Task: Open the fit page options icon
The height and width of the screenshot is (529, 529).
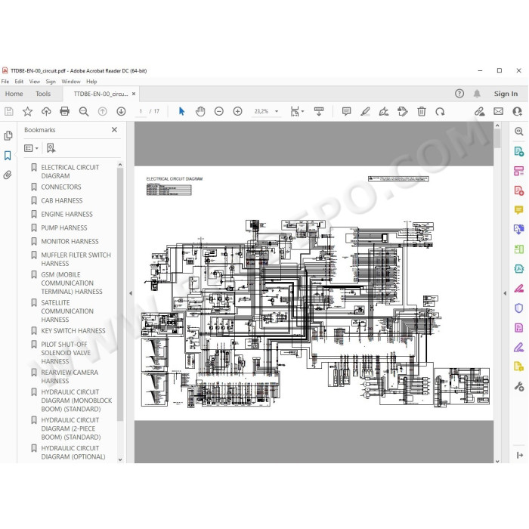Action: tap(297, 111)
